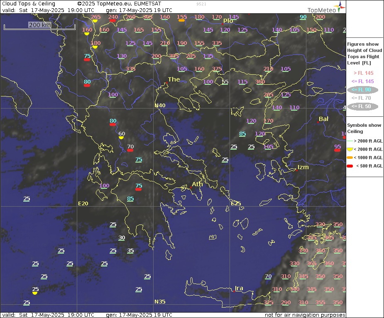Click the 'Figures show Height of Cloud Tops' heading
This screenshot has width=384, height=318.
364,54
